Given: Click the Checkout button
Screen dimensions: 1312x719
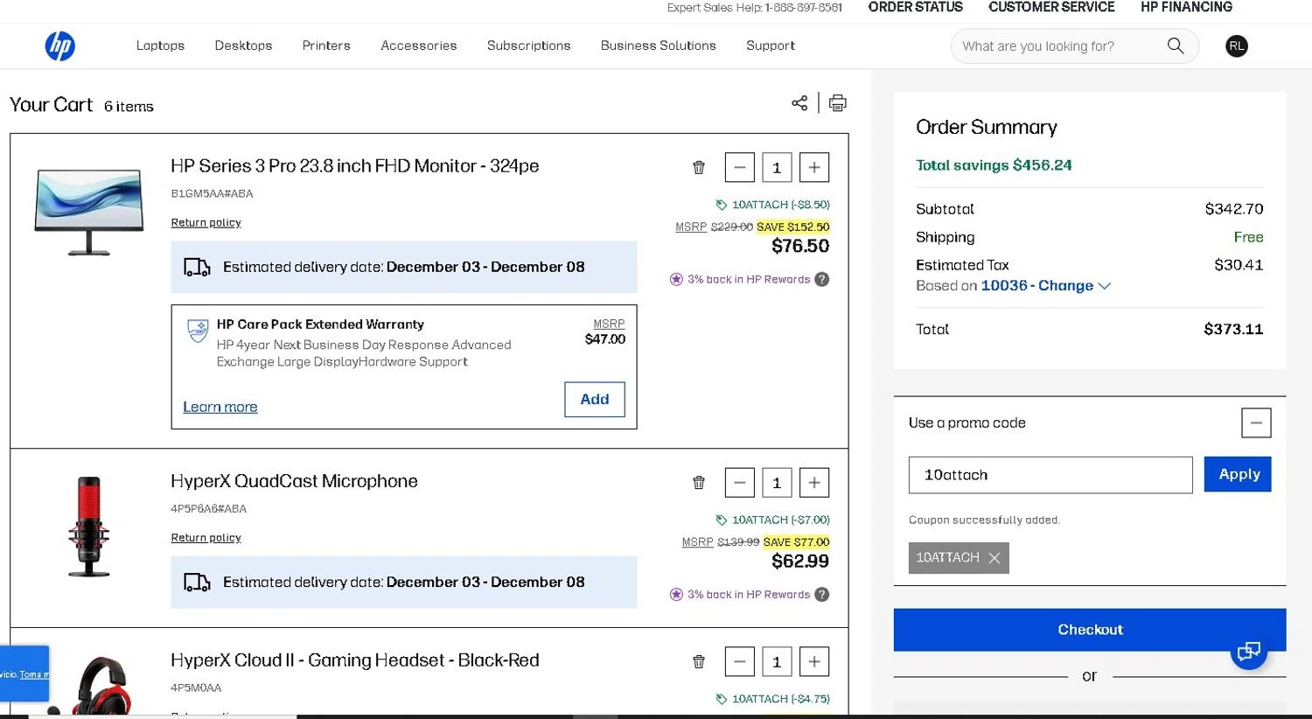Looking at the screenshot, I should coord(1090,630).
